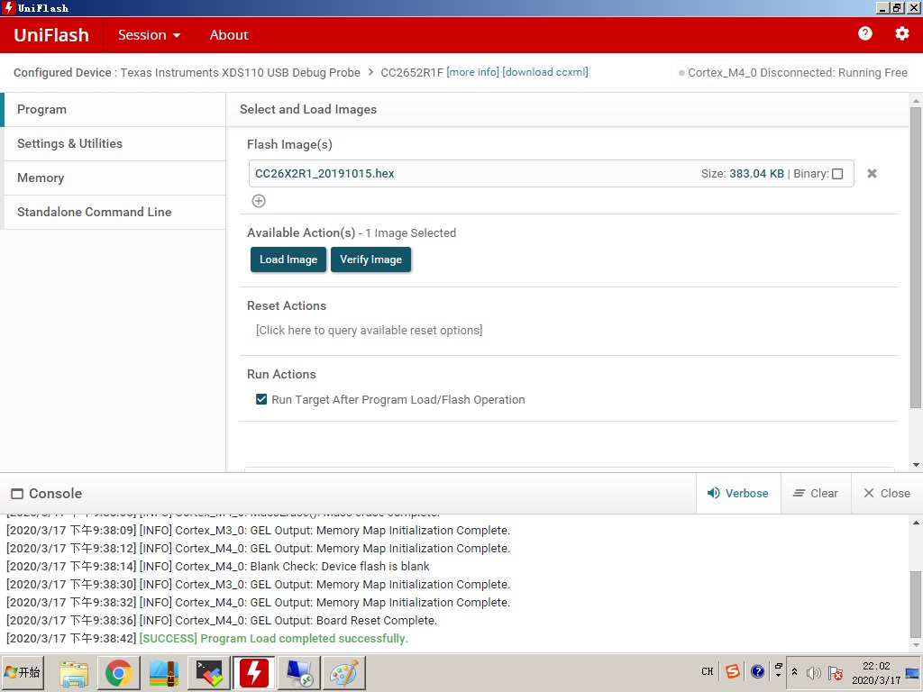The width and height of the screenshot is (923, 692).
Task: Toggle Verbose console output
Action: (x=739, y=493)
